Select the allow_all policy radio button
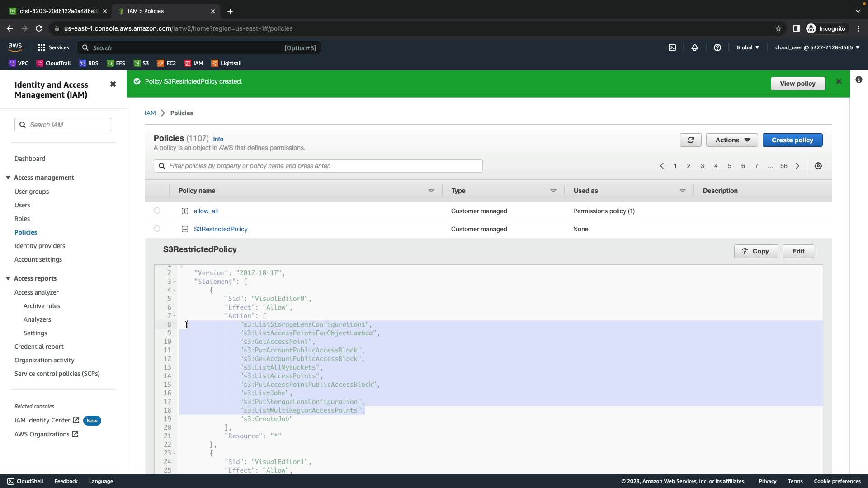The height and width of the screenshot is (488, 868). pos(157,211)
